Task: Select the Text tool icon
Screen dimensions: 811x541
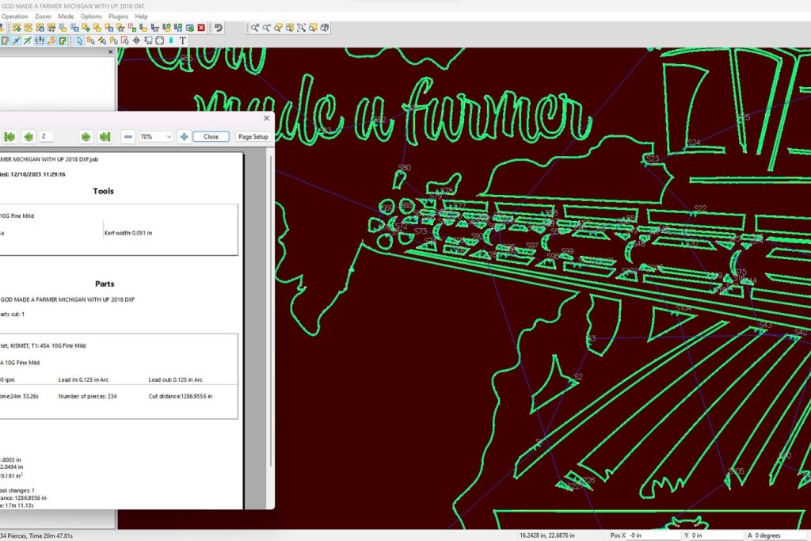Action: [x=183, y=40]
